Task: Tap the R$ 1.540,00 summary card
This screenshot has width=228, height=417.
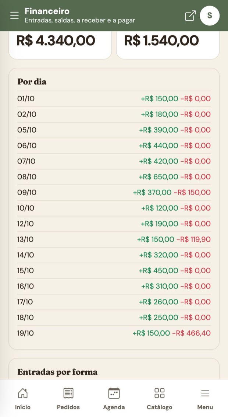Action: pos(168,45)
